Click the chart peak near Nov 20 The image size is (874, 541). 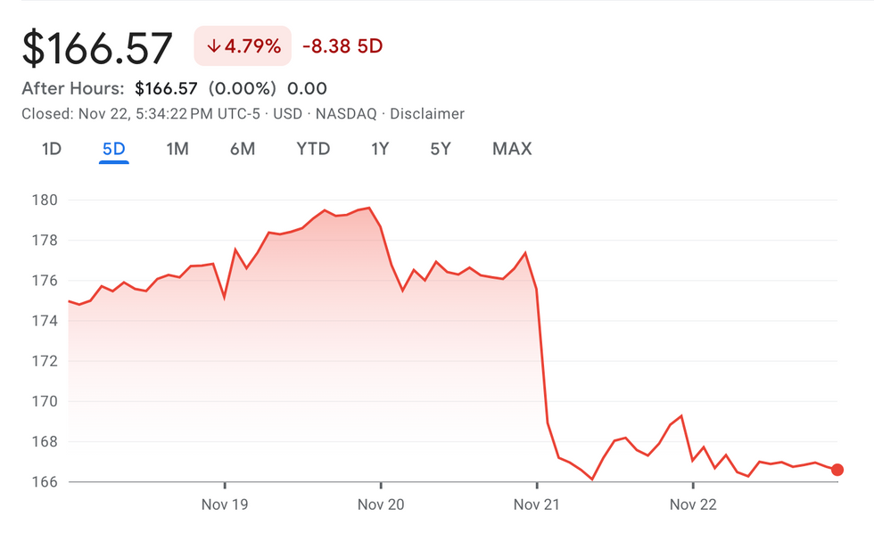(x=369, y=208)
